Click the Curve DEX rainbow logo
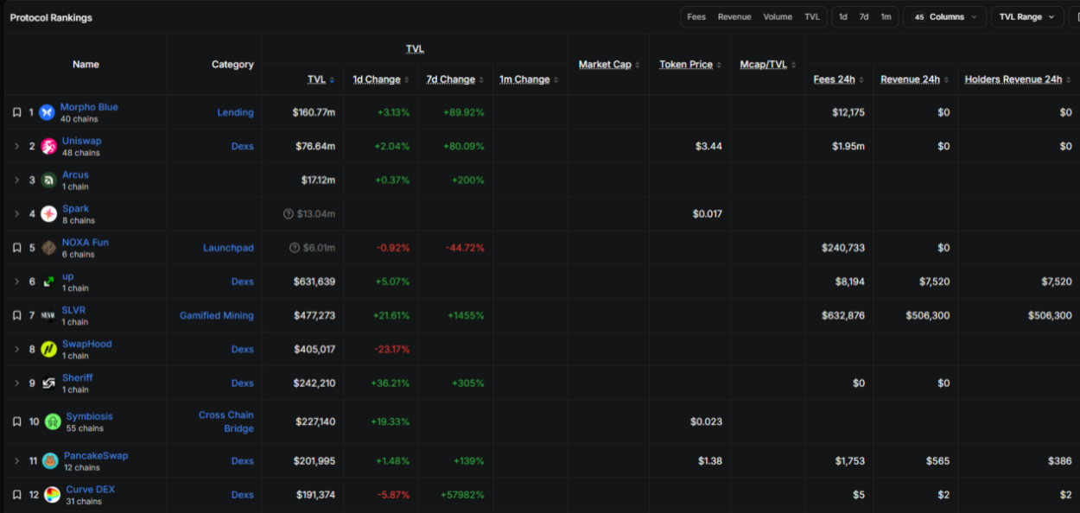The height and width of the screenshot is (513, 1080). [x=52, y=495]
